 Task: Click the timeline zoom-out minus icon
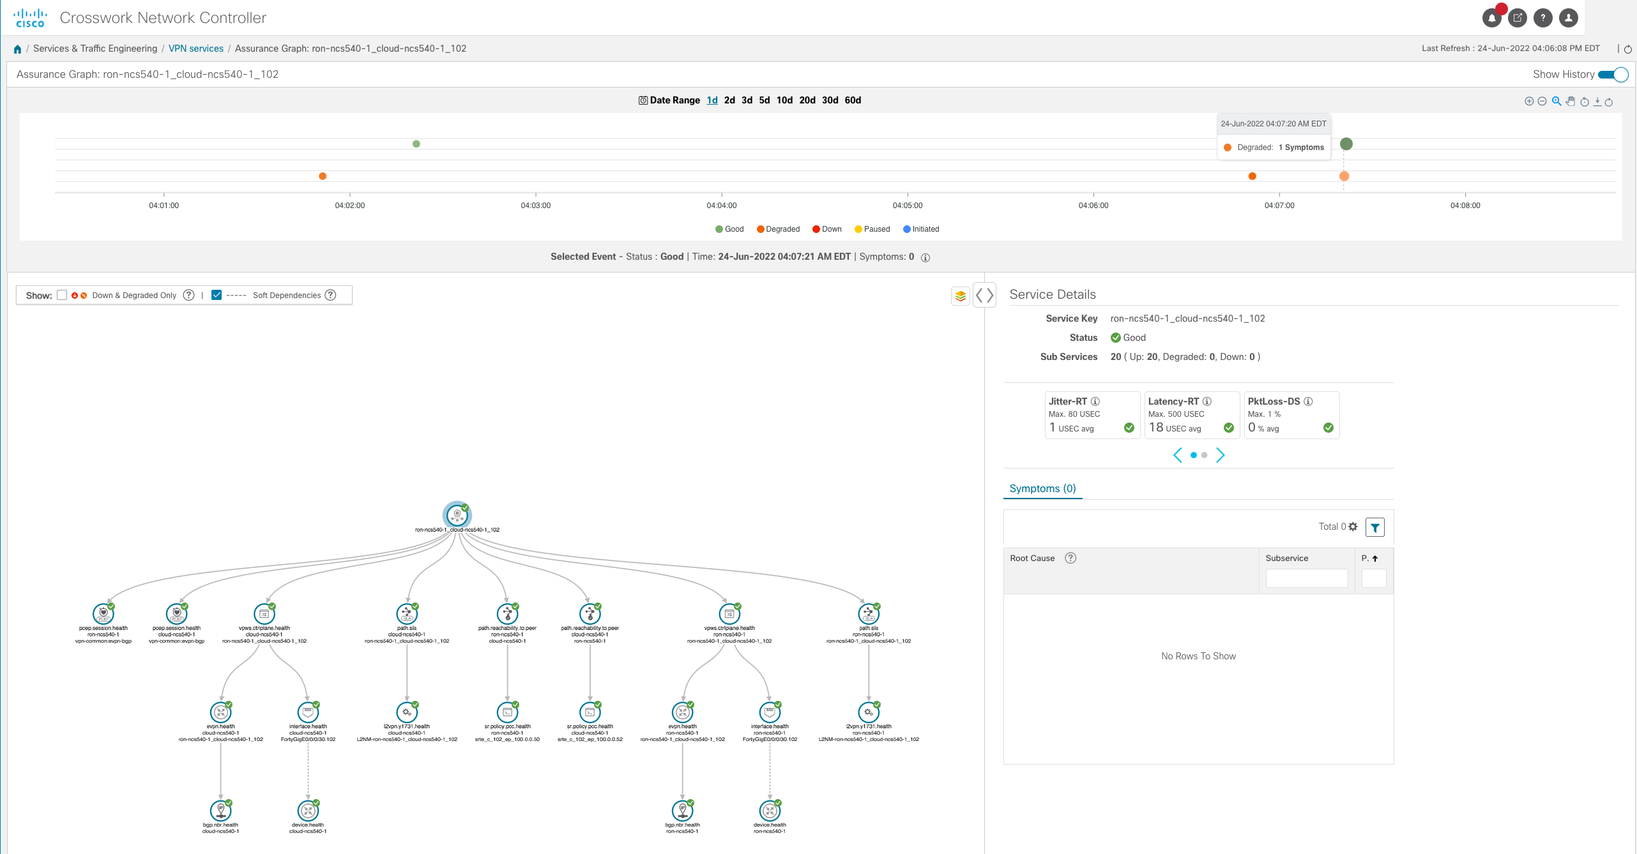point(1542,101)
